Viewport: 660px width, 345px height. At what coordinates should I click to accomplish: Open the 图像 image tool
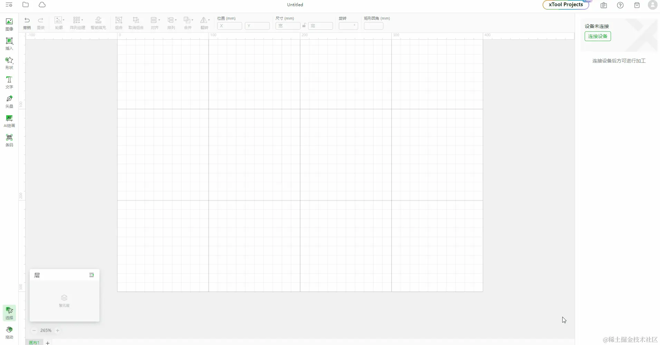pos(9,24)
